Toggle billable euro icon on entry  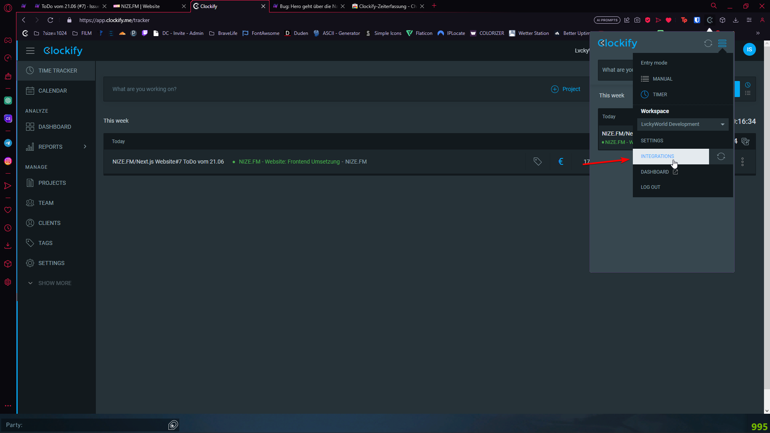point(561,162)
